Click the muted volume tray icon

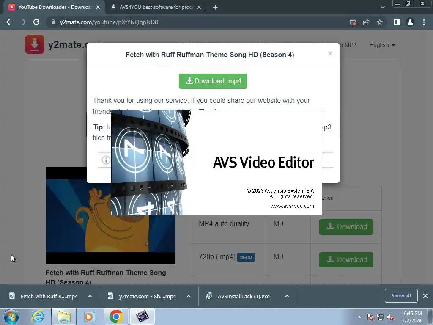390,317
